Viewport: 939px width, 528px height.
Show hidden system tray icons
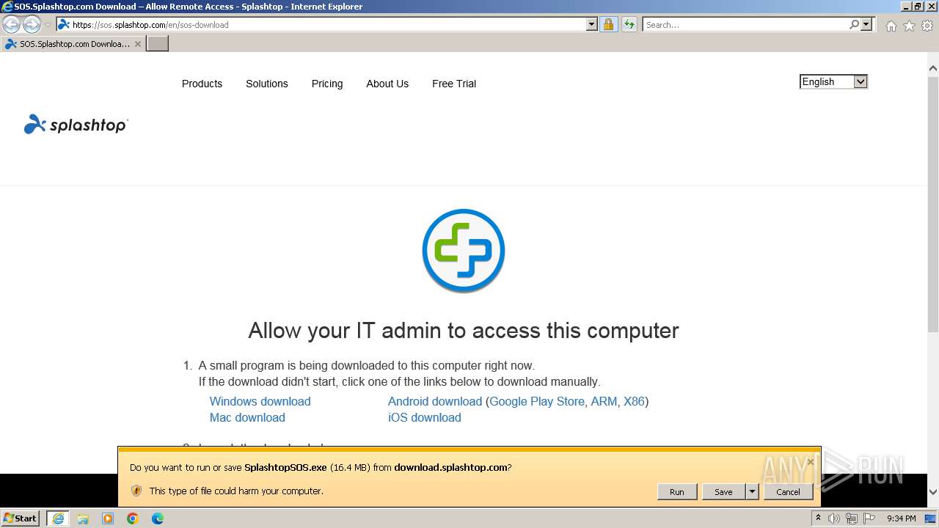(x=819, y=518)
